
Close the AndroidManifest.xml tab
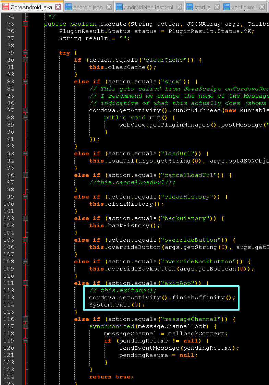coord(180,7)
